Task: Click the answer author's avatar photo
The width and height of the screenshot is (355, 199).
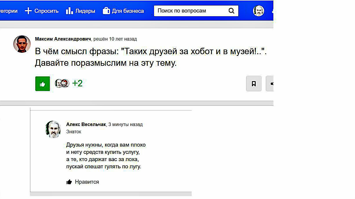Action: (53, 129)
